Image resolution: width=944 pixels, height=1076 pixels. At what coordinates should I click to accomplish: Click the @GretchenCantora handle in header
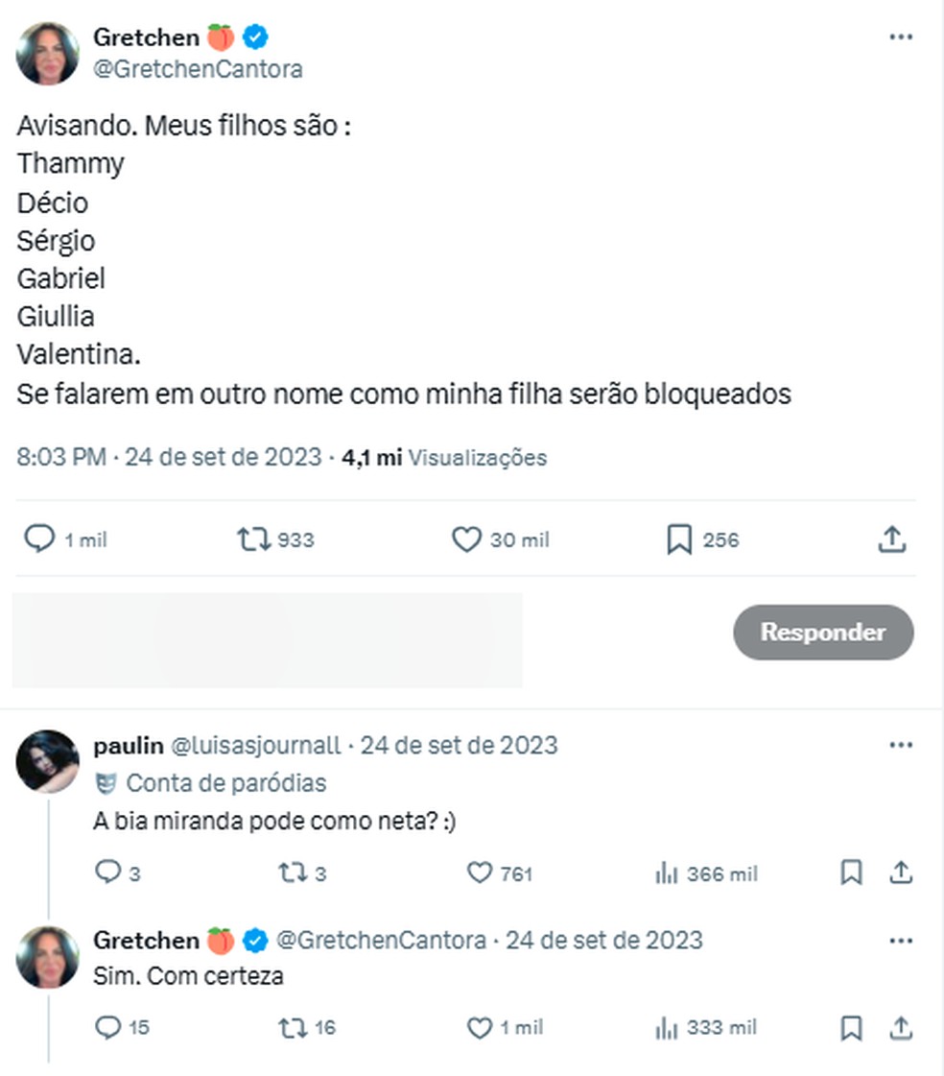[x=198, y=68]
